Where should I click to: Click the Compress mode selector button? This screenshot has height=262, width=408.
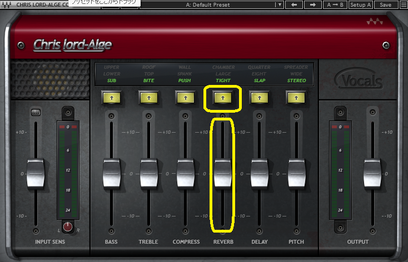(185, 98)
